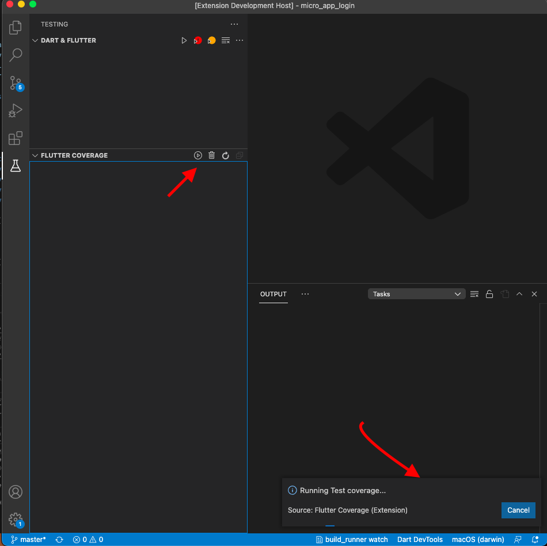Viewport: 547px width, 546px height.
Task: Open Problems from errors and warnings count
Action: coord(88,539)
